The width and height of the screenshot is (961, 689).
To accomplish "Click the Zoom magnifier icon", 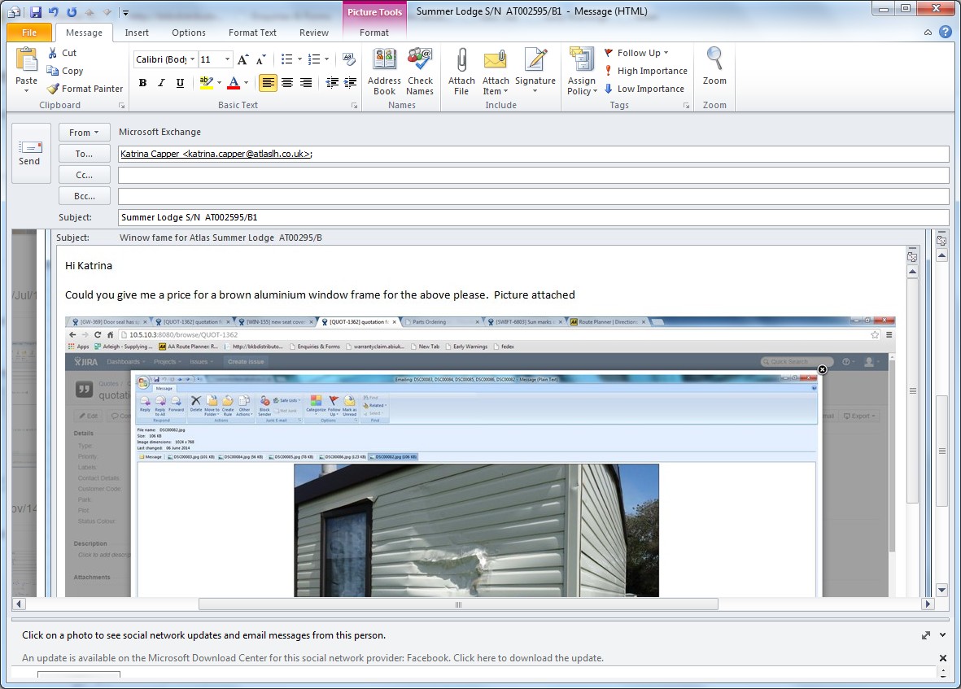I will pyautogui.click(x=714, y=62).
